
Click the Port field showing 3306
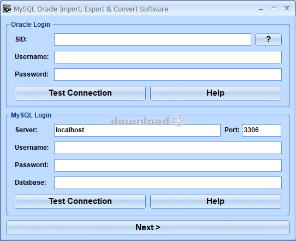click(262, 130)
